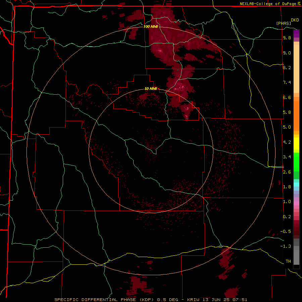This screenshot has width=302, height=302.
Task: Click the yellow band of the color bar
Action: click(x=296, y=144)
